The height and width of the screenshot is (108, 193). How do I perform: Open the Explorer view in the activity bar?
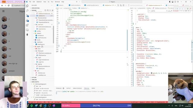tap(27, 6)
